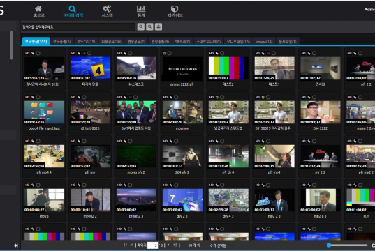Screen dimensions: 375x251
Task: Click the copy icon on prores 2222-pfr card
Action: tap(164, 53)
